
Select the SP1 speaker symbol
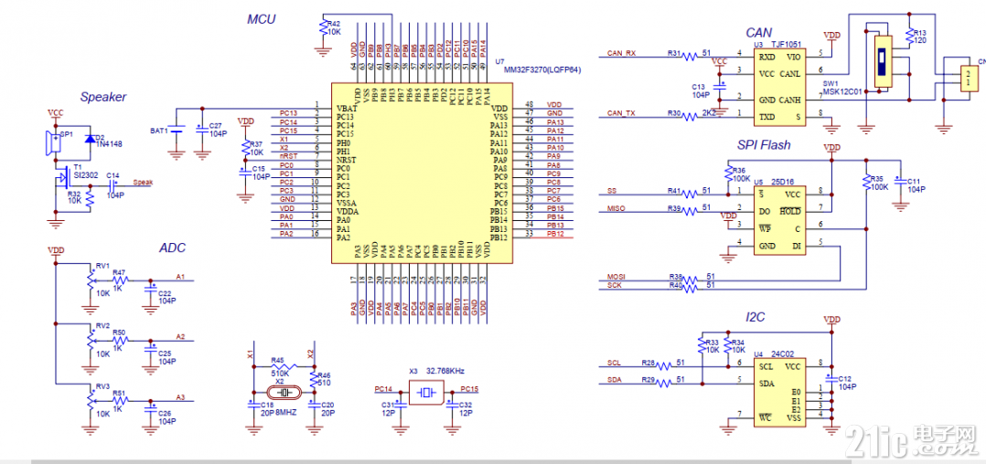pos(52,143)
